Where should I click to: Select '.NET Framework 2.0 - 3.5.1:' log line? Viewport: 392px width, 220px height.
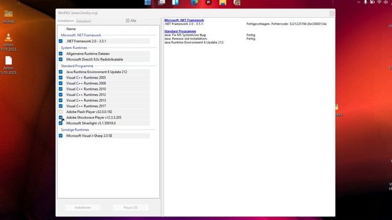[x=184, y=24]
